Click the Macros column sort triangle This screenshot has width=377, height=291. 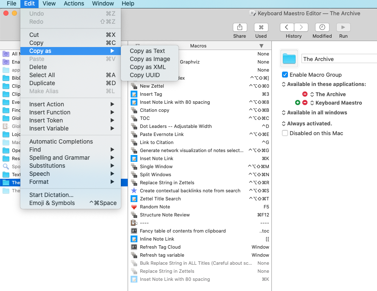point(261,46)
